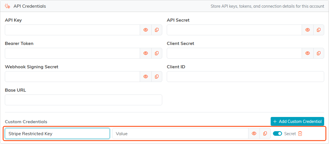
Task: Copy the Stripe Restricted Key value
Action: click(265, 133)
